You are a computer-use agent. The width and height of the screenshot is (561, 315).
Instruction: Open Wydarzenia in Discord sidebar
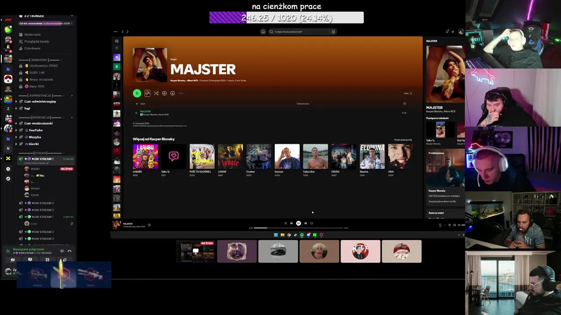[x=30, y=35]
